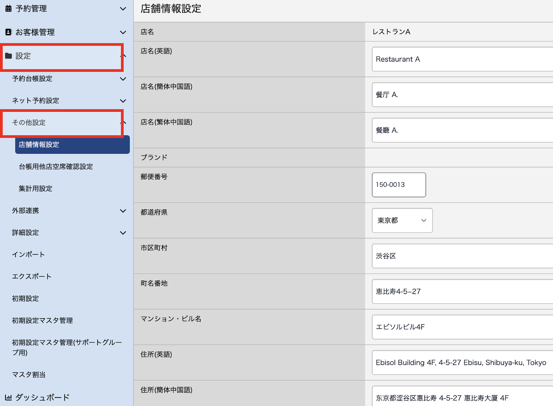Click the レストランA store name text
The width and height of the screenshot is (553, 406).
tap(391, 32)
